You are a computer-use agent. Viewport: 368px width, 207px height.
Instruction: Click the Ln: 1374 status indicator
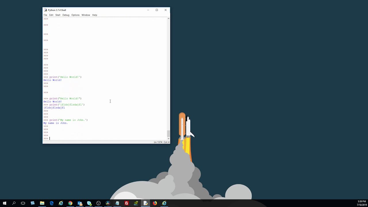[x=158, y=142]
